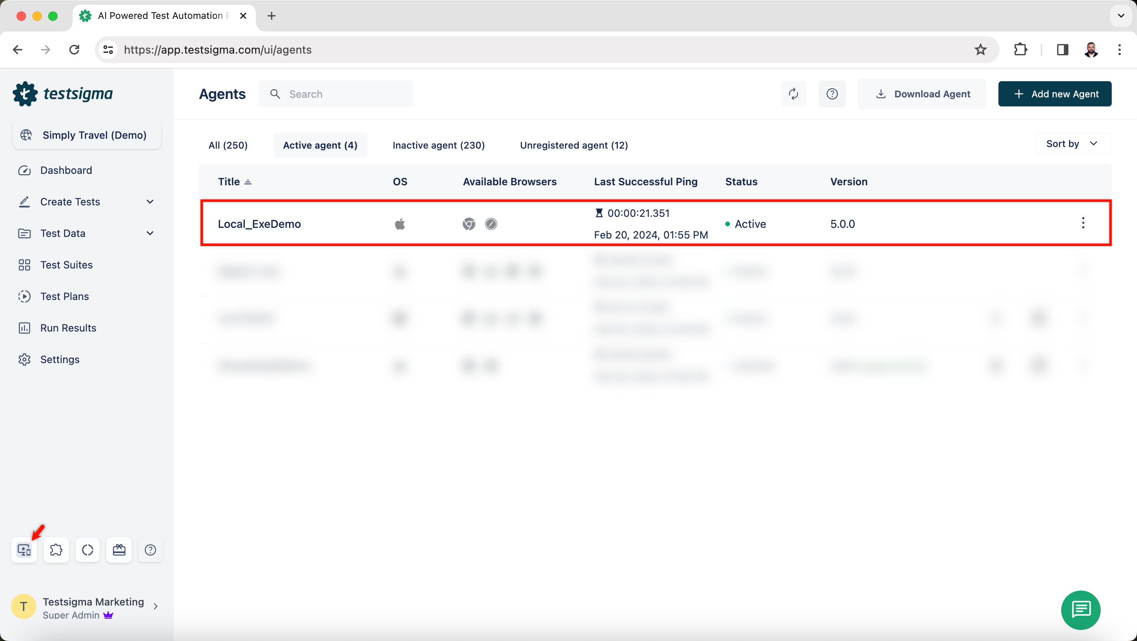
Task: Bookmark this page with the star icon
Action: (x=980, y=50)
